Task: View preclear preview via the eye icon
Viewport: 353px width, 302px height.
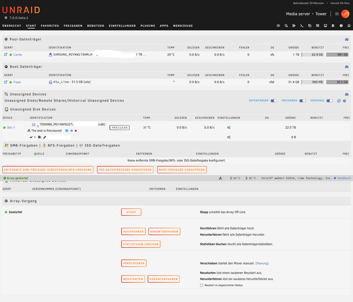Action: [72, 131]
